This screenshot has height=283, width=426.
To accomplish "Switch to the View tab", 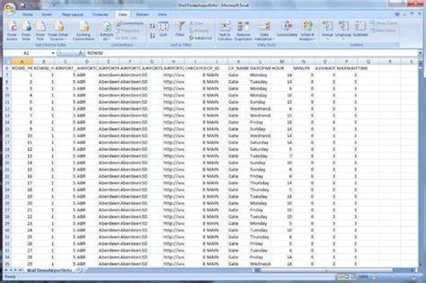I will tap(162, 15).
